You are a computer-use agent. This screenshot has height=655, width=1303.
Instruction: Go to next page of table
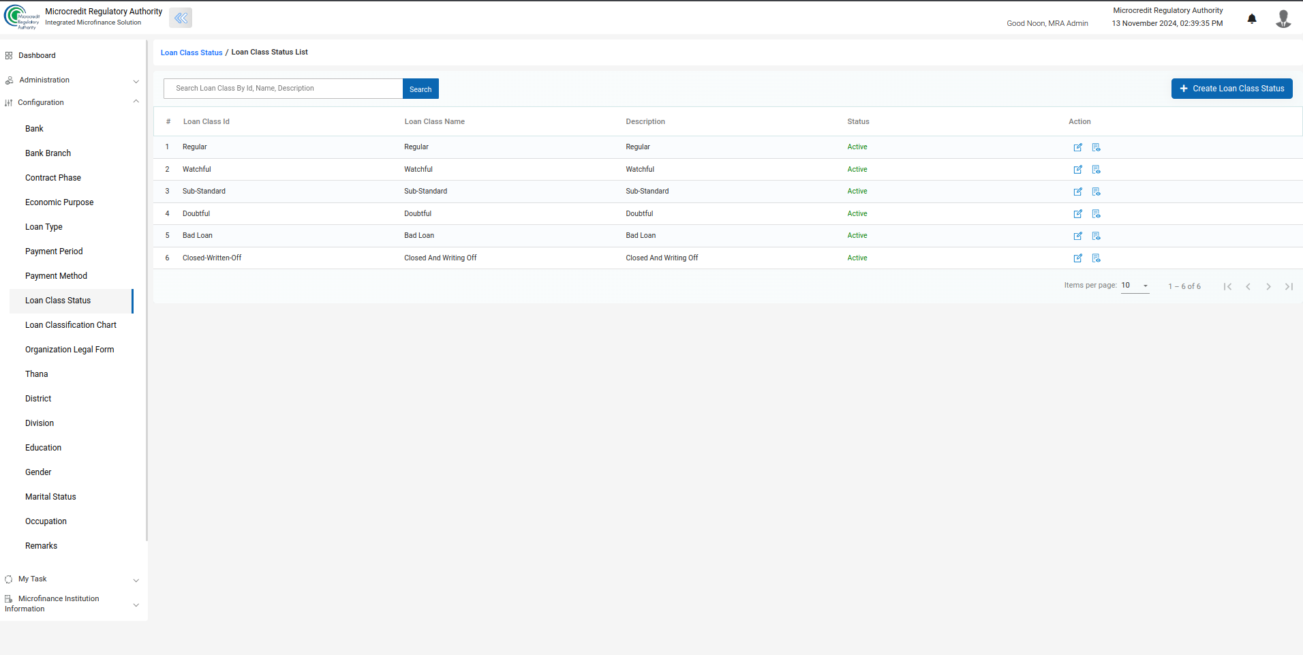tap(1268, 286)
